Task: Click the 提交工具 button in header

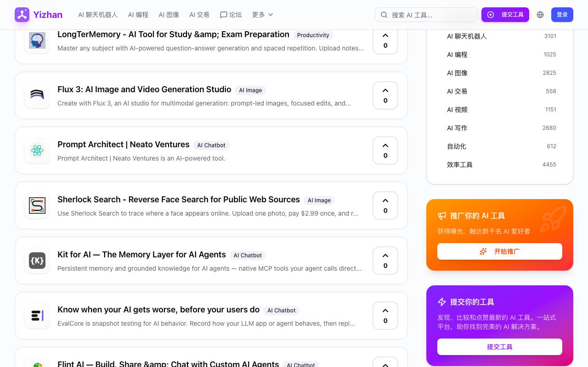Action: (x=505, y=15)
